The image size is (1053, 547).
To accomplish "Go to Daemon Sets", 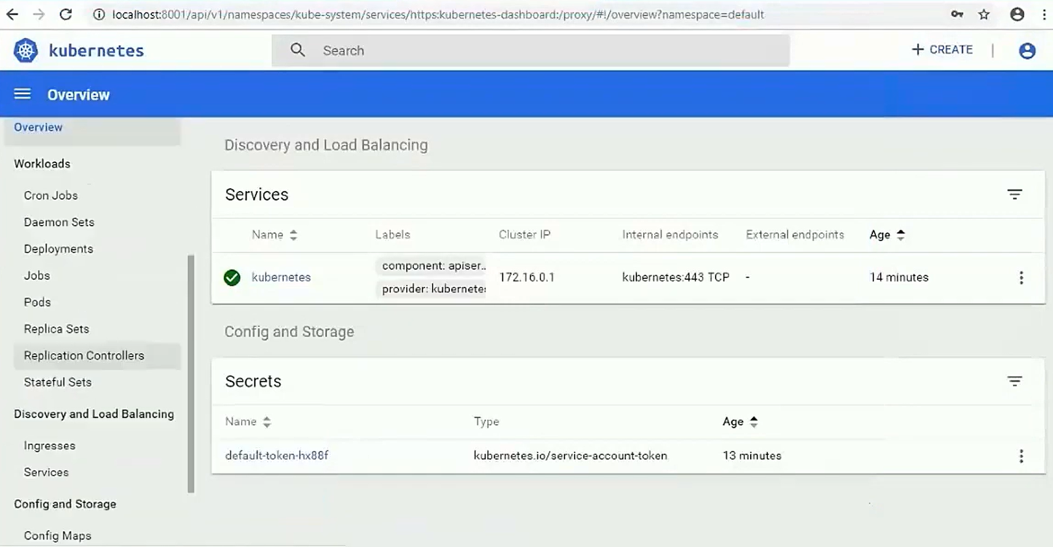I will 59,222.
